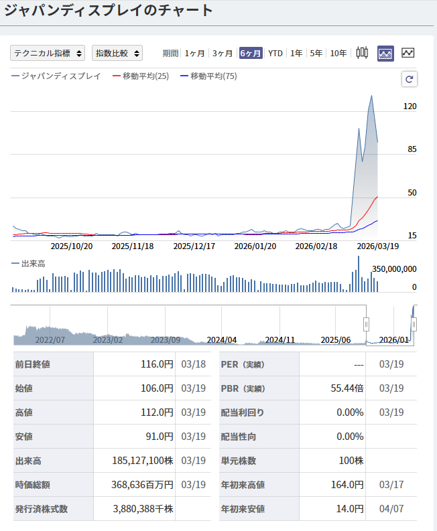Click the PER (実績) label
This screenshot has height=531, width=437.
pyautogui.click(x=243, y=364)
